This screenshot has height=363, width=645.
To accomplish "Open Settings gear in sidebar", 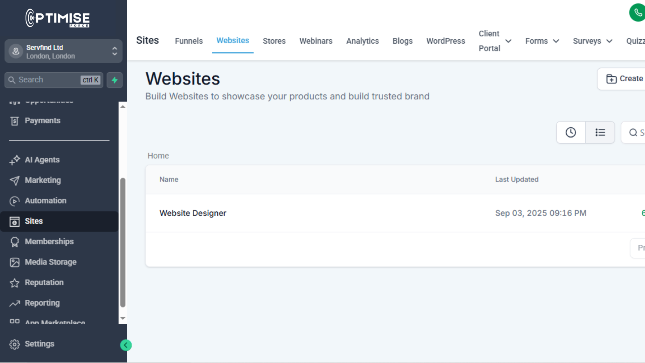I will point(39,344).
